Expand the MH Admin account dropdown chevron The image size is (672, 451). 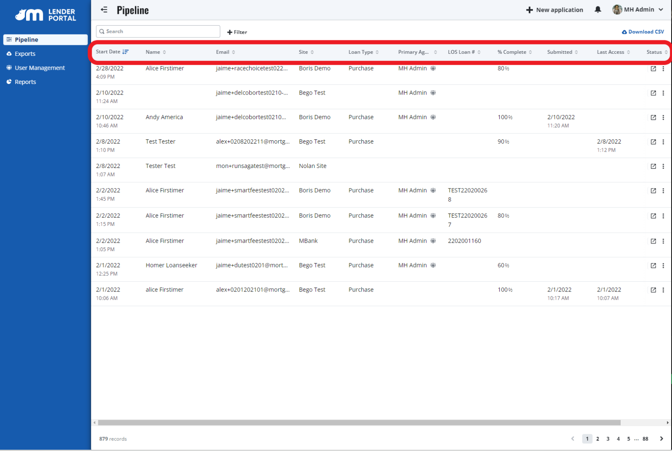(661, 10)
